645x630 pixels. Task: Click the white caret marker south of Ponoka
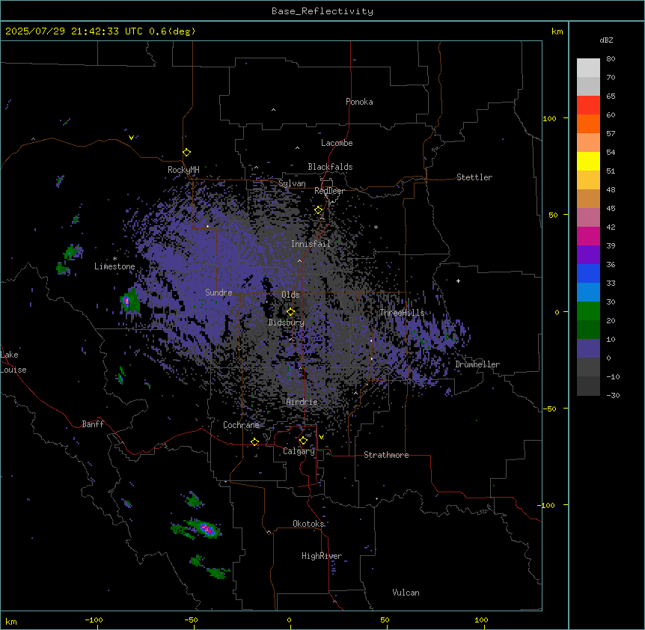tap(274, 110)
